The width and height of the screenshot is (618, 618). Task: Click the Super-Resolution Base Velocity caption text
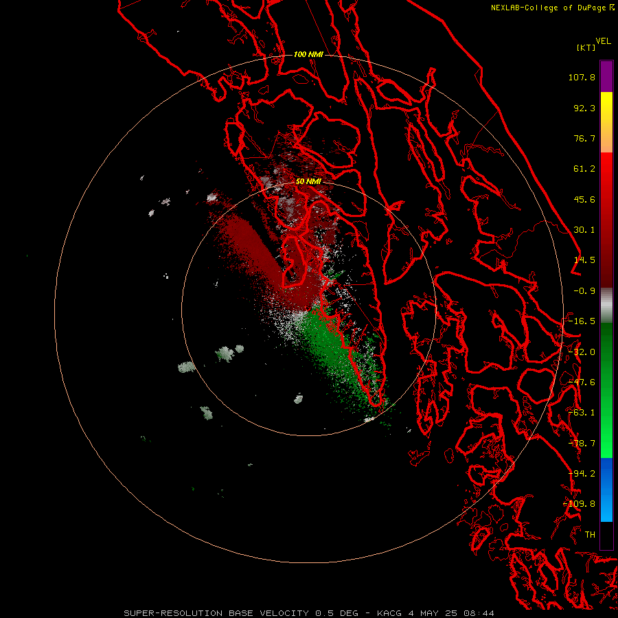click(308, 613)
